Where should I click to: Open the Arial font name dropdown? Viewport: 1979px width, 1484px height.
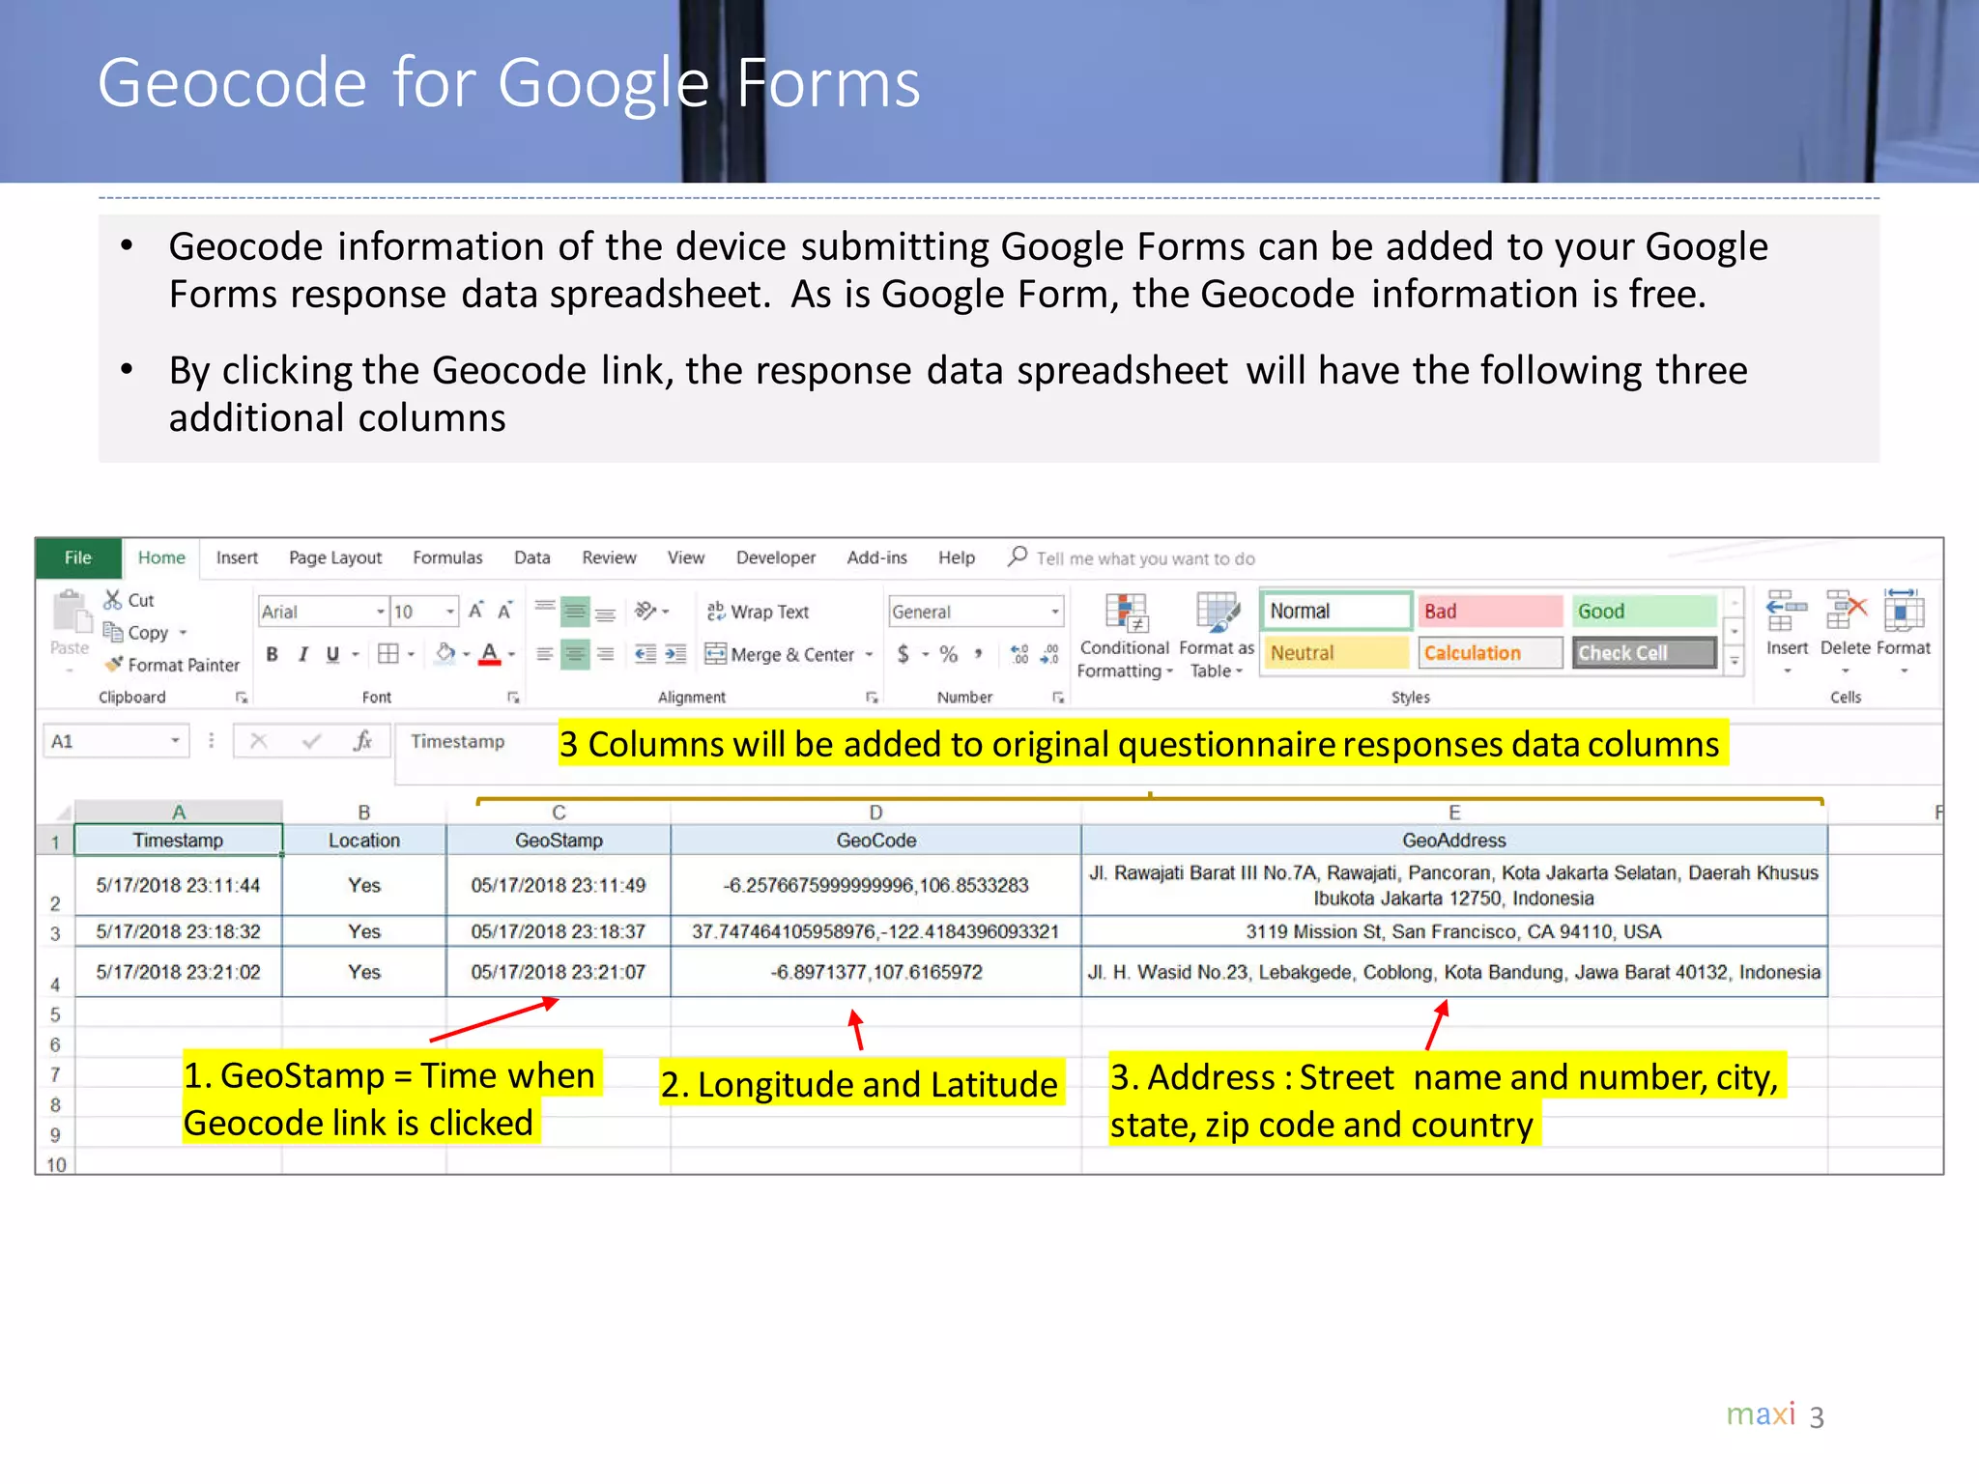pos(380,612)
